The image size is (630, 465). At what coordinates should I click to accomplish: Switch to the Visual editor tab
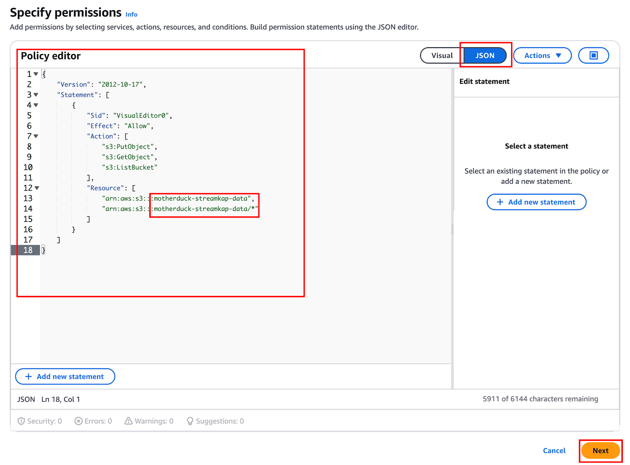point(442,55)
